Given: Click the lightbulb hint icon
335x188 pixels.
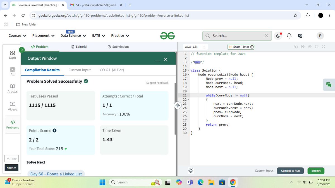Looking at the screenshot, I should [191, 171].
